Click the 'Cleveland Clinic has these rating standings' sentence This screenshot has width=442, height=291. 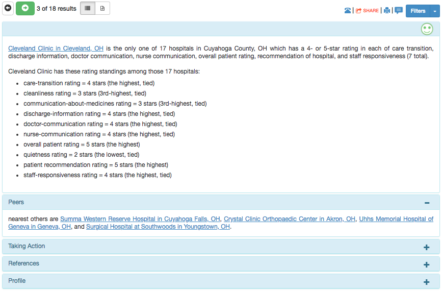pos(104,71)
